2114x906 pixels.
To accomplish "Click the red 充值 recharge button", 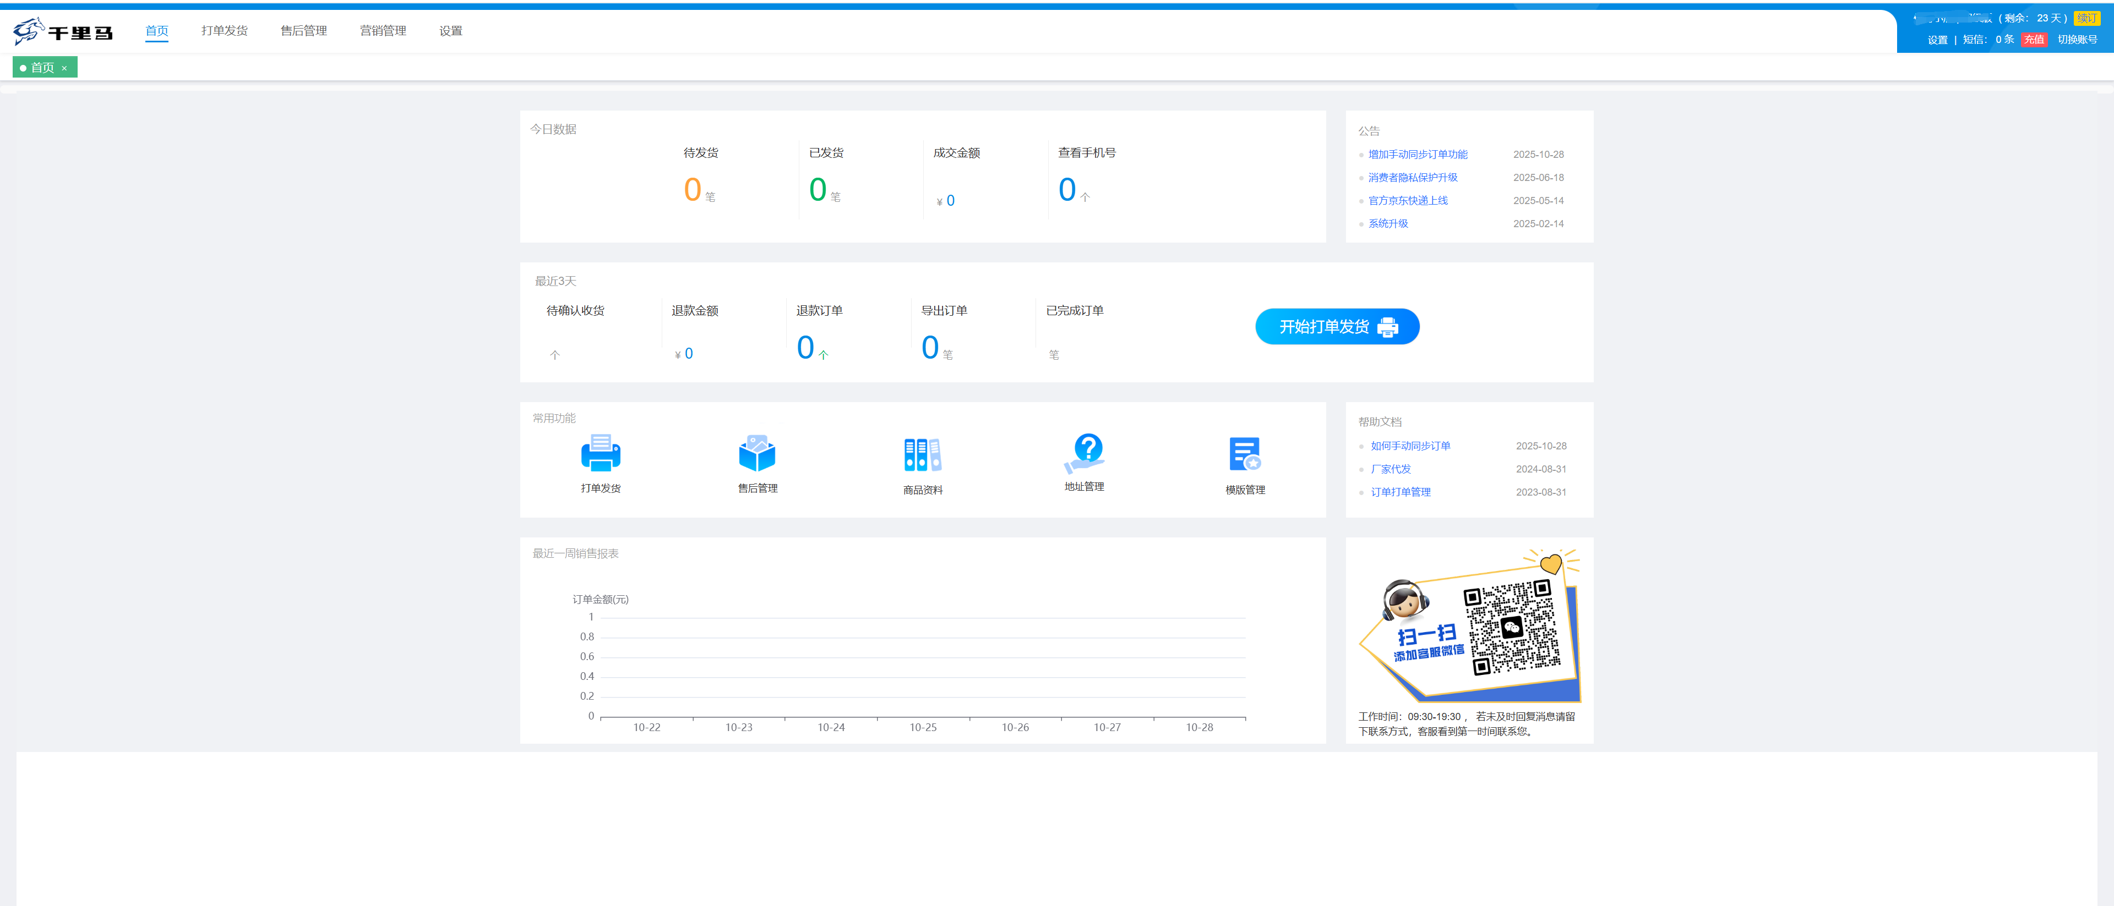I will (x=2034, y=40).
